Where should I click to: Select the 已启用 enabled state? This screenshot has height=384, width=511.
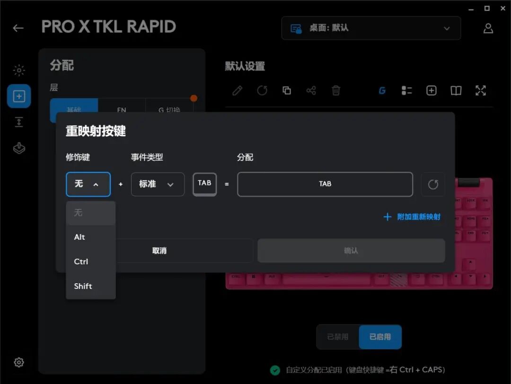click(x=380, y=337)
